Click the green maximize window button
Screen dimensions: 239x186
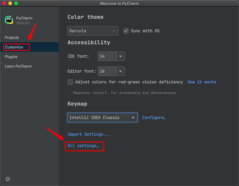click(16, 3)
